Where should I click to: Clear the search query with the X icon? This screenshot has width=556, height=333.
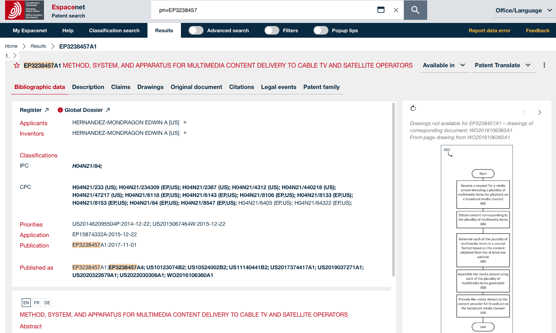click(396, 10)
